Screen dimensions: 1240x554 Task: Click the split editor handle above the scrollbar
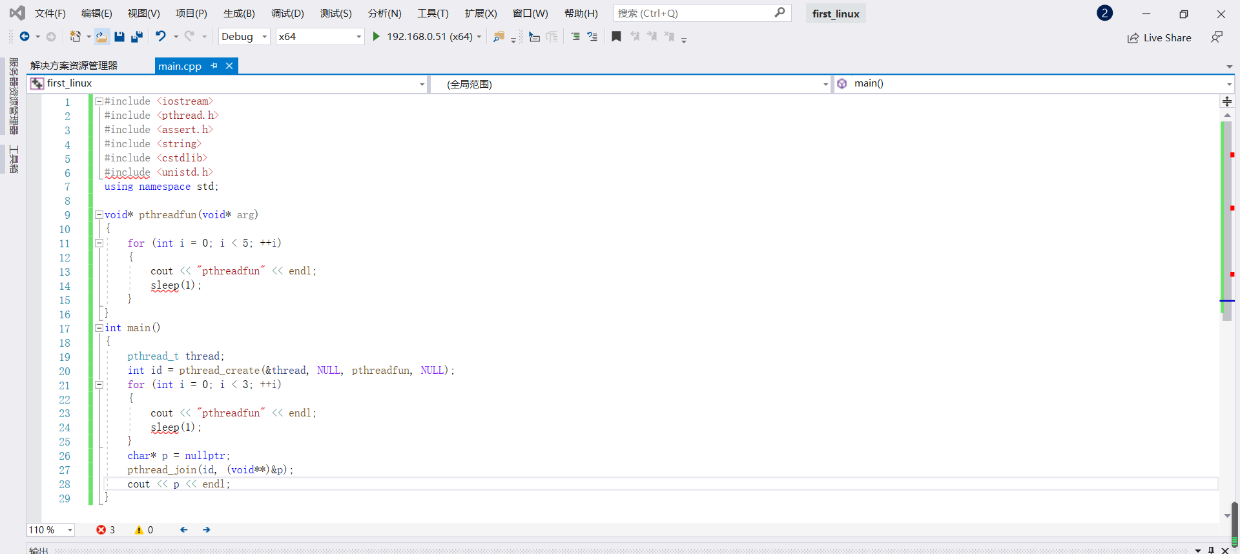tap(1227, 101)
